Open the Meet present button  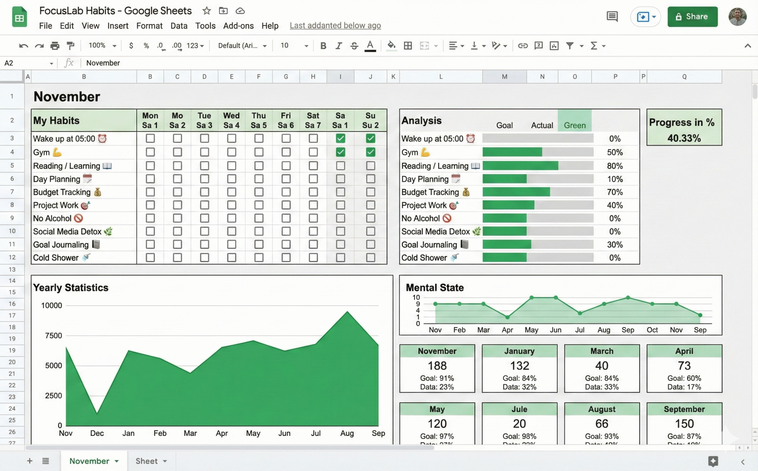(646, 17)
